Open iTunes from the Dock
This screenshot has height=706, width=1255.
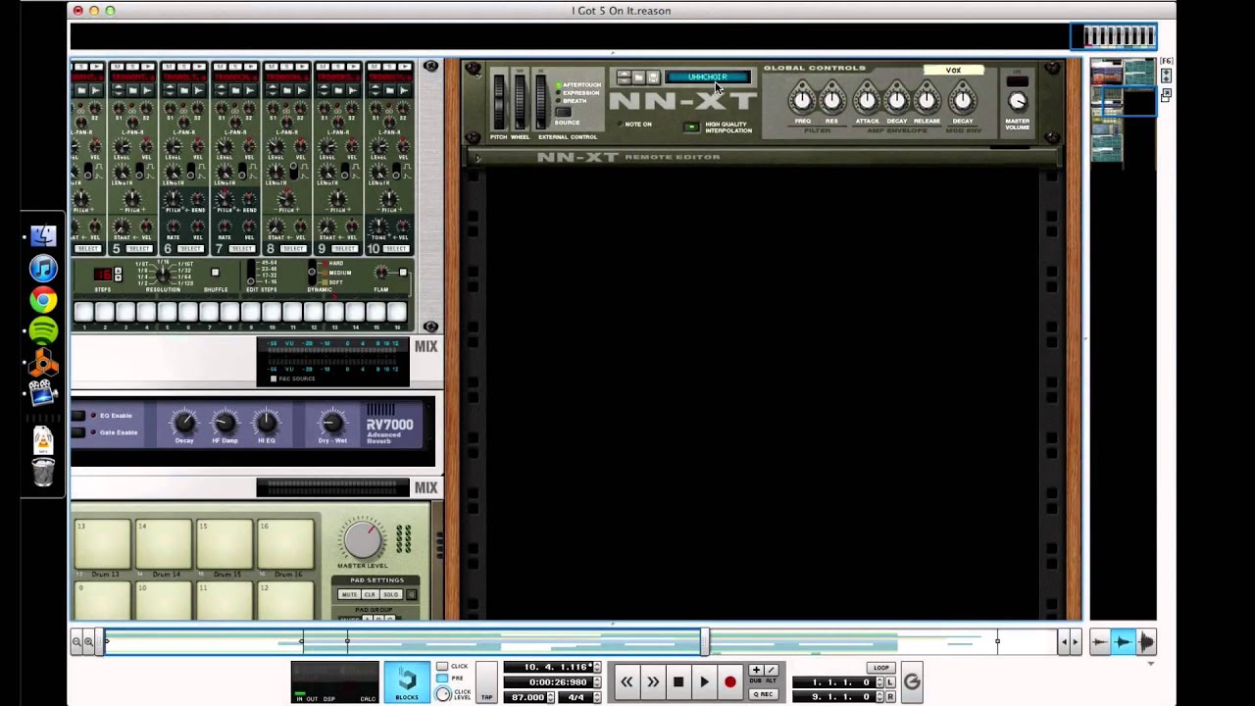point(43,268)
